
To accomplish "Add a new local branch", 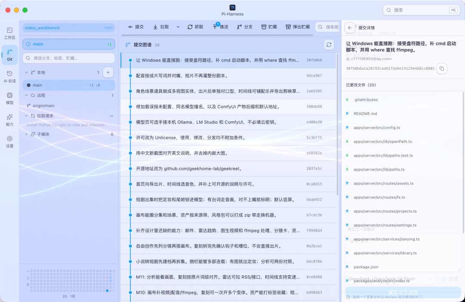I will (x=108, y=72).
